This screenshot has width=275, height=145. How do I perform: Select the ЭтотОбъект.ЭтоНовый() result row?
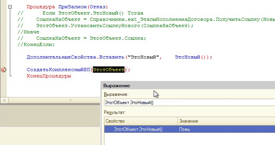coord(190,129)
